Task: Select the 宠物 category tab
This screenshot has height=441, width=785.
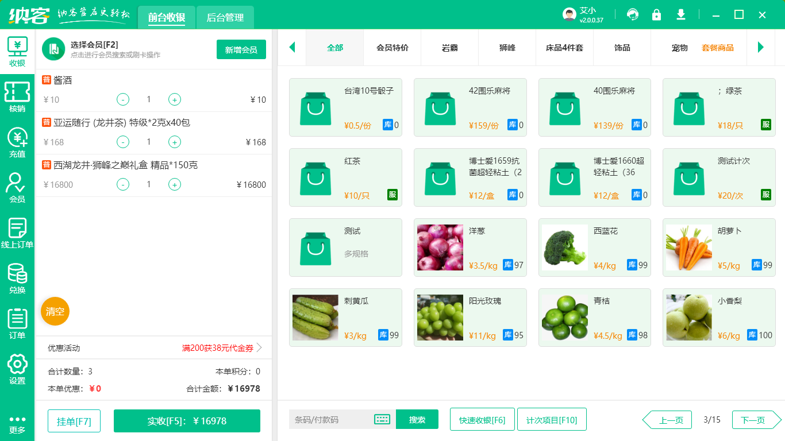Action: click(x=680, y=48)
